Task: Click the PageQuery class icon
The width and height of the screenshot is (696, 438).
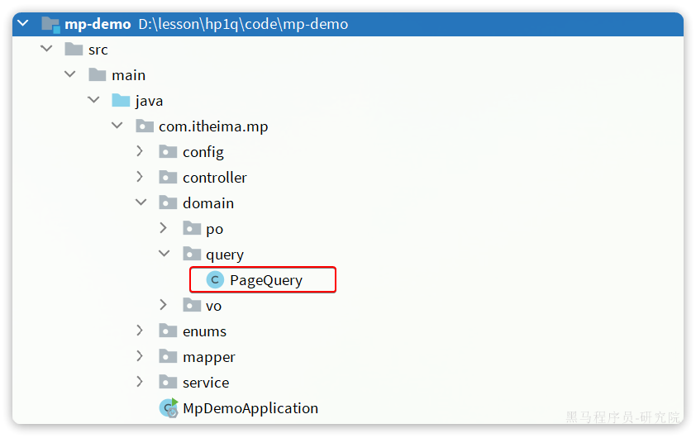Action: click(x=215, y=280)
